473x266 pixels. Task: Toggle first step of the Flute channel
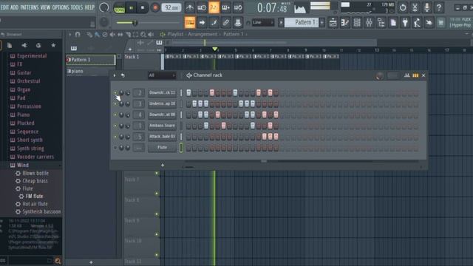tap(188, 148)
